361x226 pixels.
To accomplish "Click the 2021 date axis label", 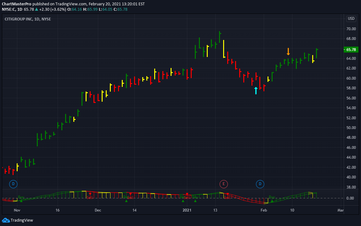I will pos(187,210).
